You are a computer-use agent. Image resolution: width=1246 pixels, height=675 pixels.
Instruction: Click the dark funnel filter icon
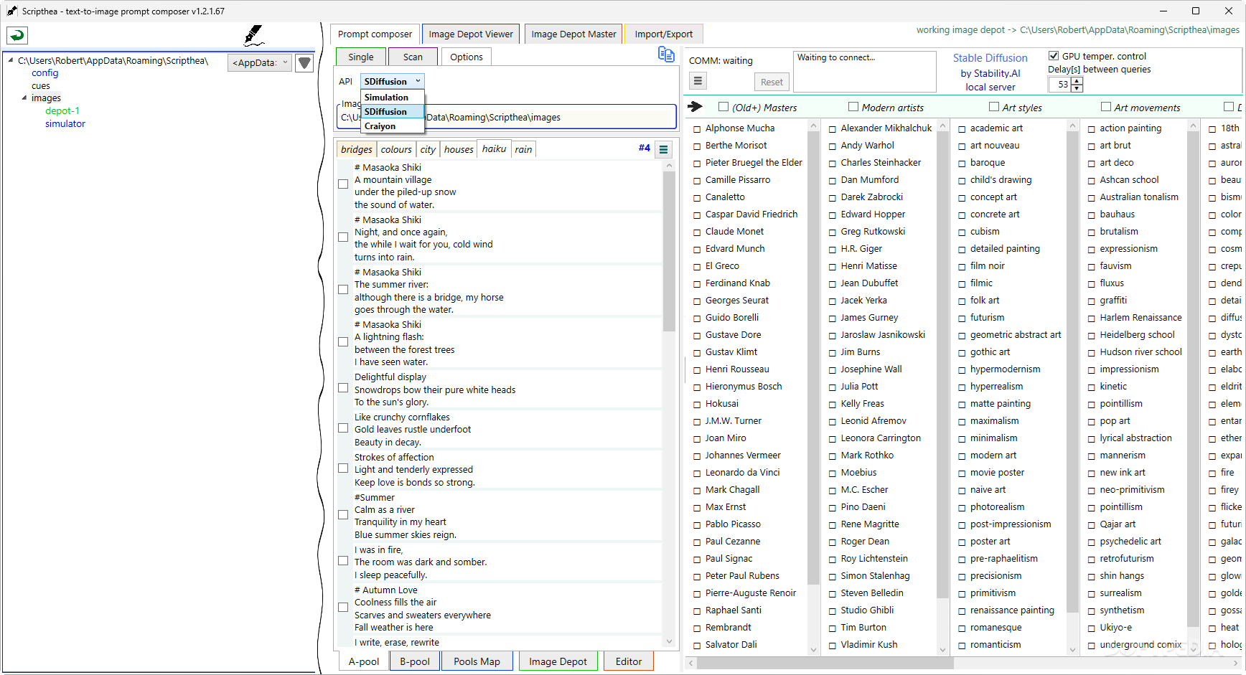coord(304,63)
